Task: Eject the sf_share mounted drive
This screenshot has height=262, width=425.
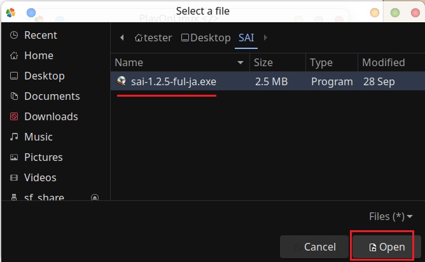Action: pos(95,198)
